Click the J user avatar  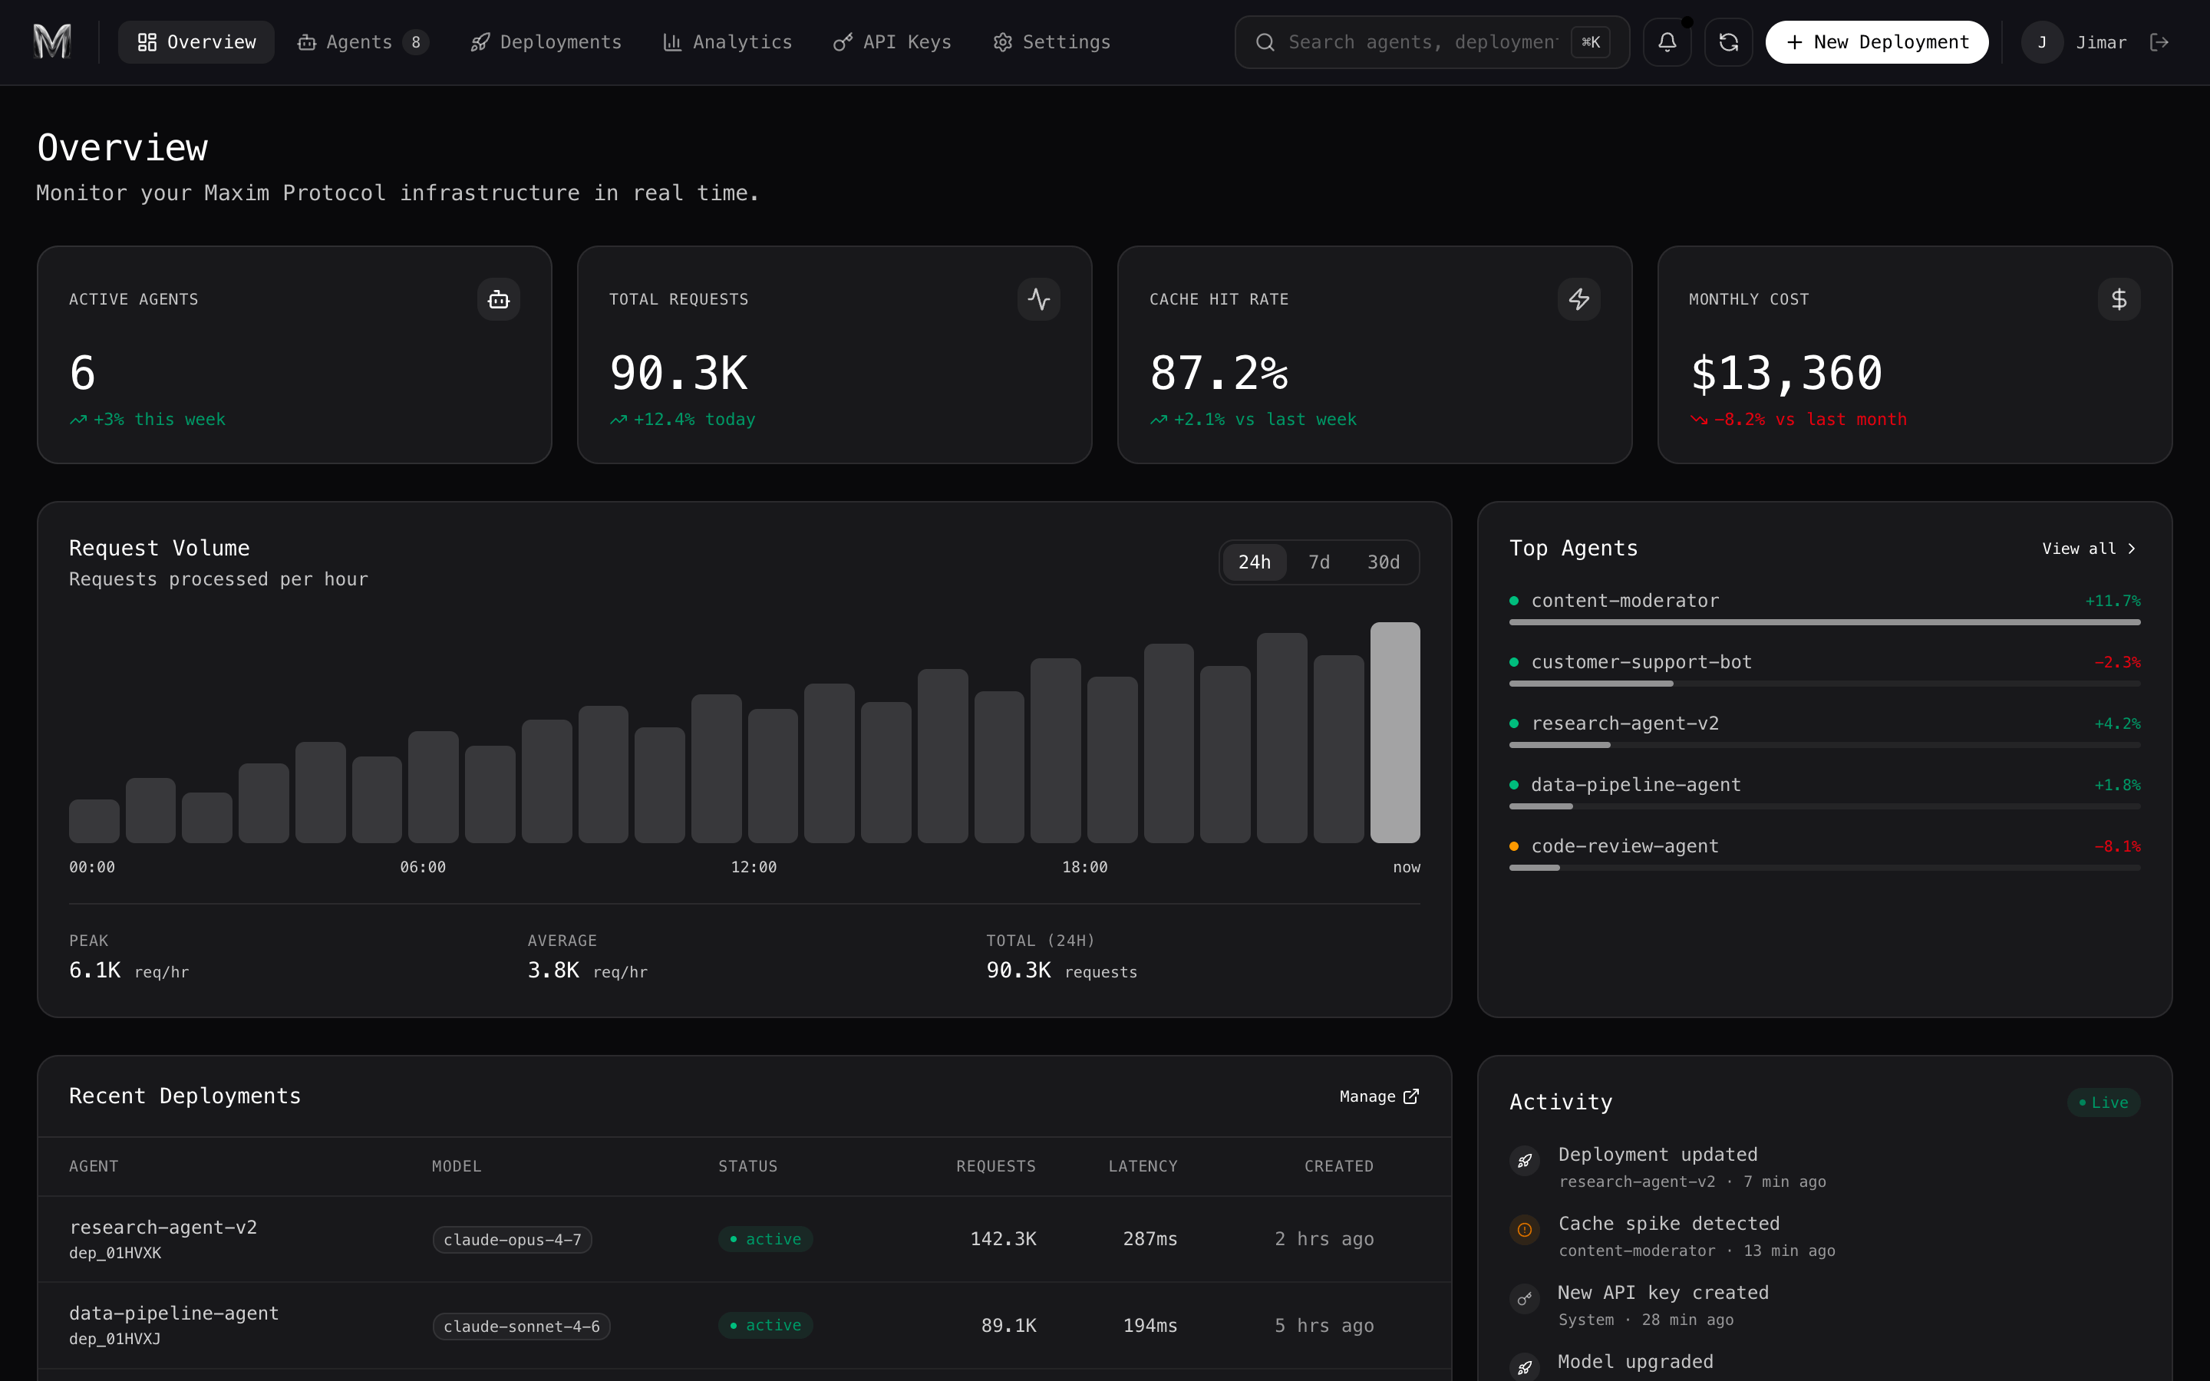pyautogui.click(x=2042, y=42)
